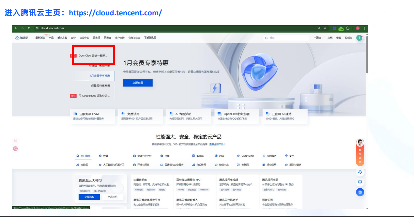Screen dimensions: 414x217
Task: Open the 企业中心 navigation item
Action: click(x=84, y=38)
